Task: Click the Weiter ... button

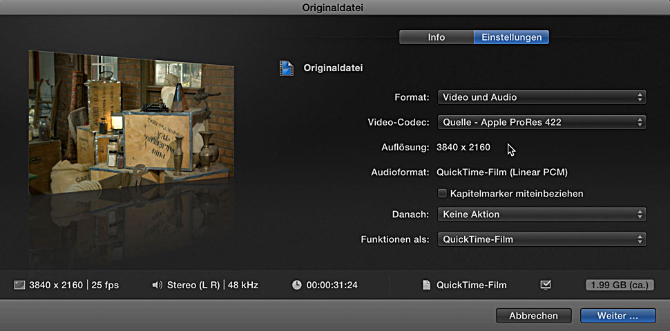Action: click(618, 315)
